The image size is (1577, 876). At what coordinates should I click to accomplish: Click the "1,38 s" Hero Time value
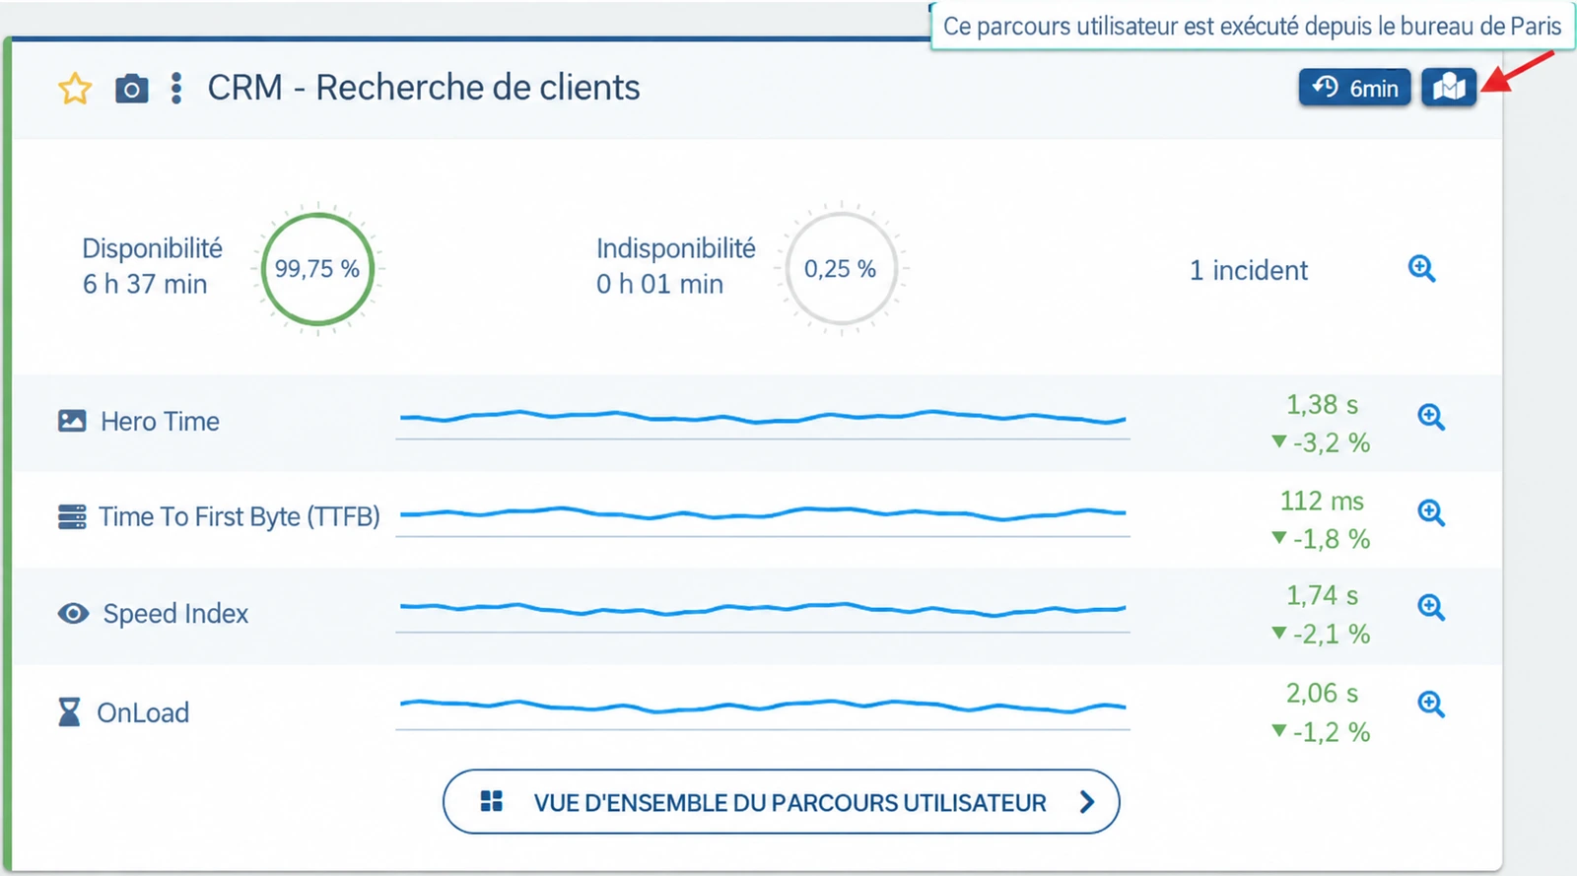click(x=1322, y=405)
